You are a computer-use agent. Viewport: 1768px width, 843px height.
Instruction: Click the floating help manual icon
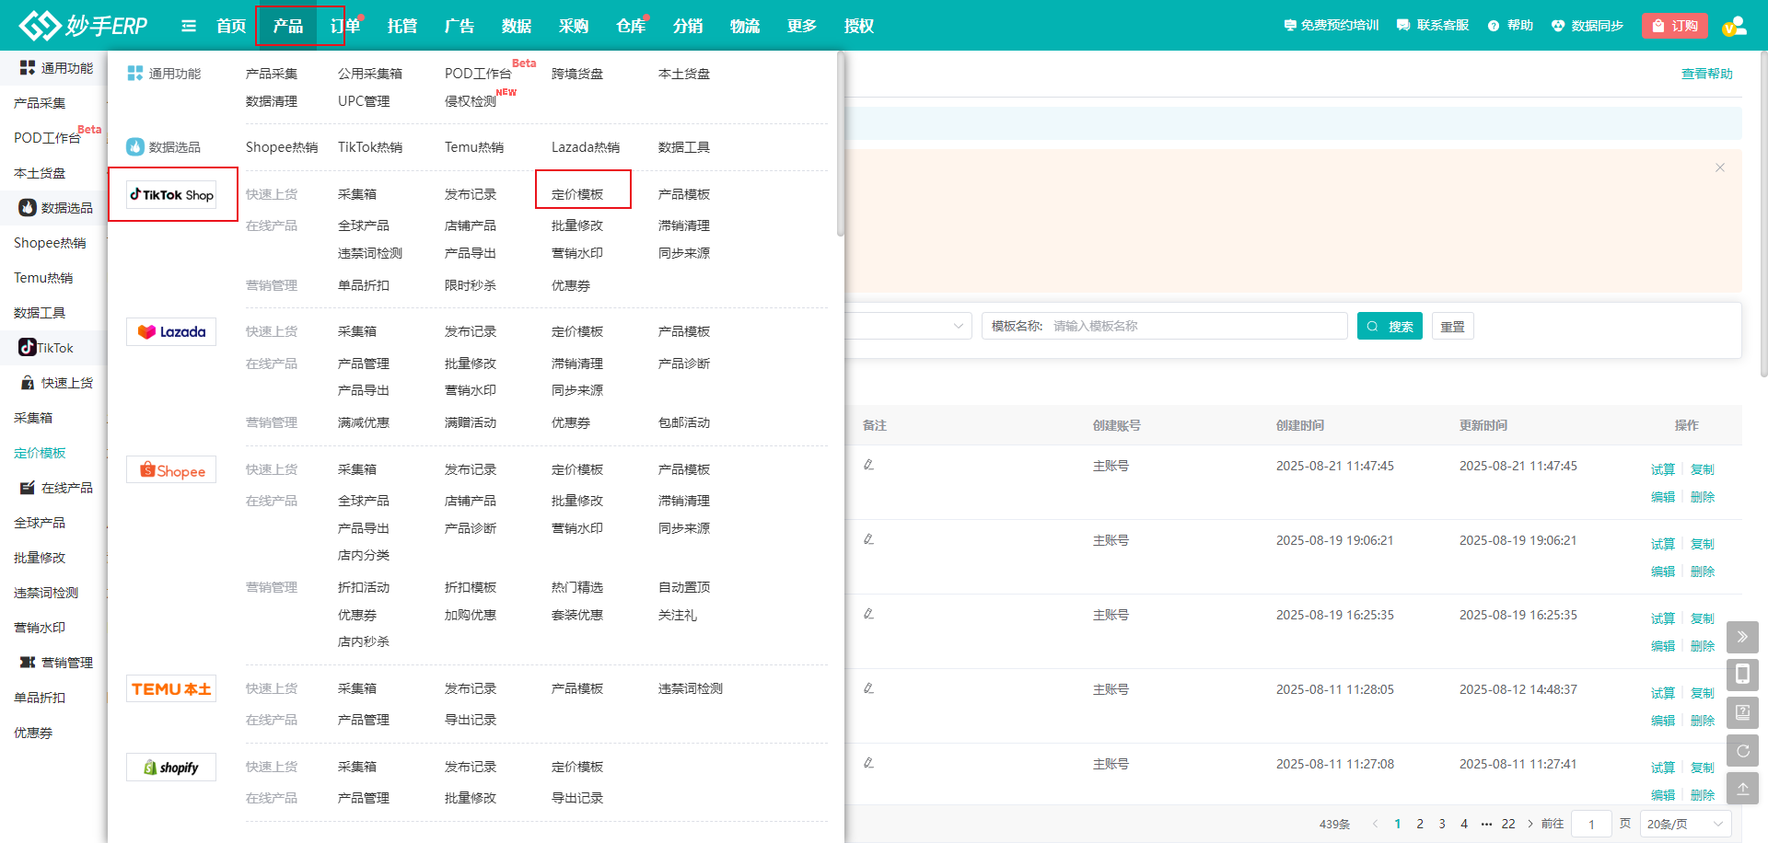[1742, 712]
